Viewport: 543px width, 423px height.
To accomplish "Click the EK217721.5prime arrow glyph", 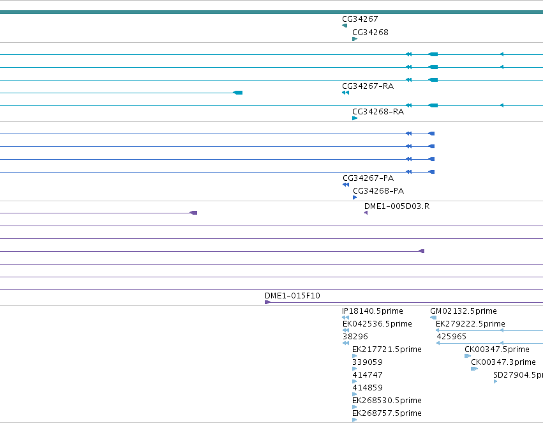I will pos(355,356).
